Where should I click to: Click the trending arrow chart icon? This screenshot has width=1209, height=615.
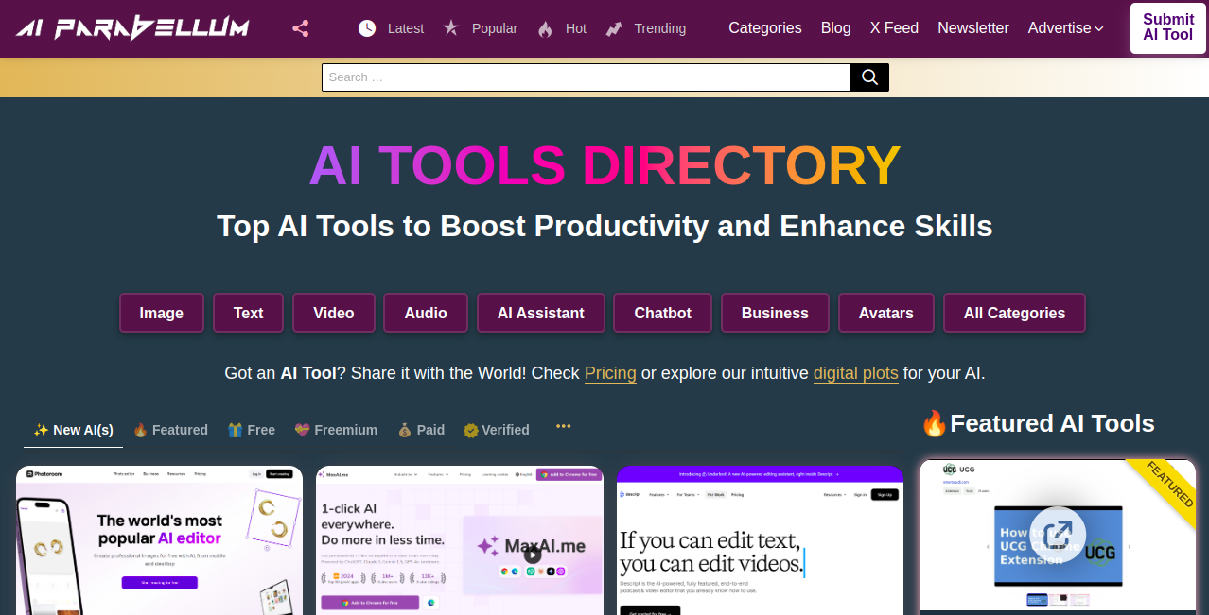coord(614,28)
